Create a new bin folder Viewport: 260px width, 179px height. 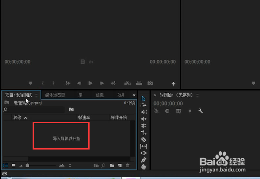(x=112, y=166)
